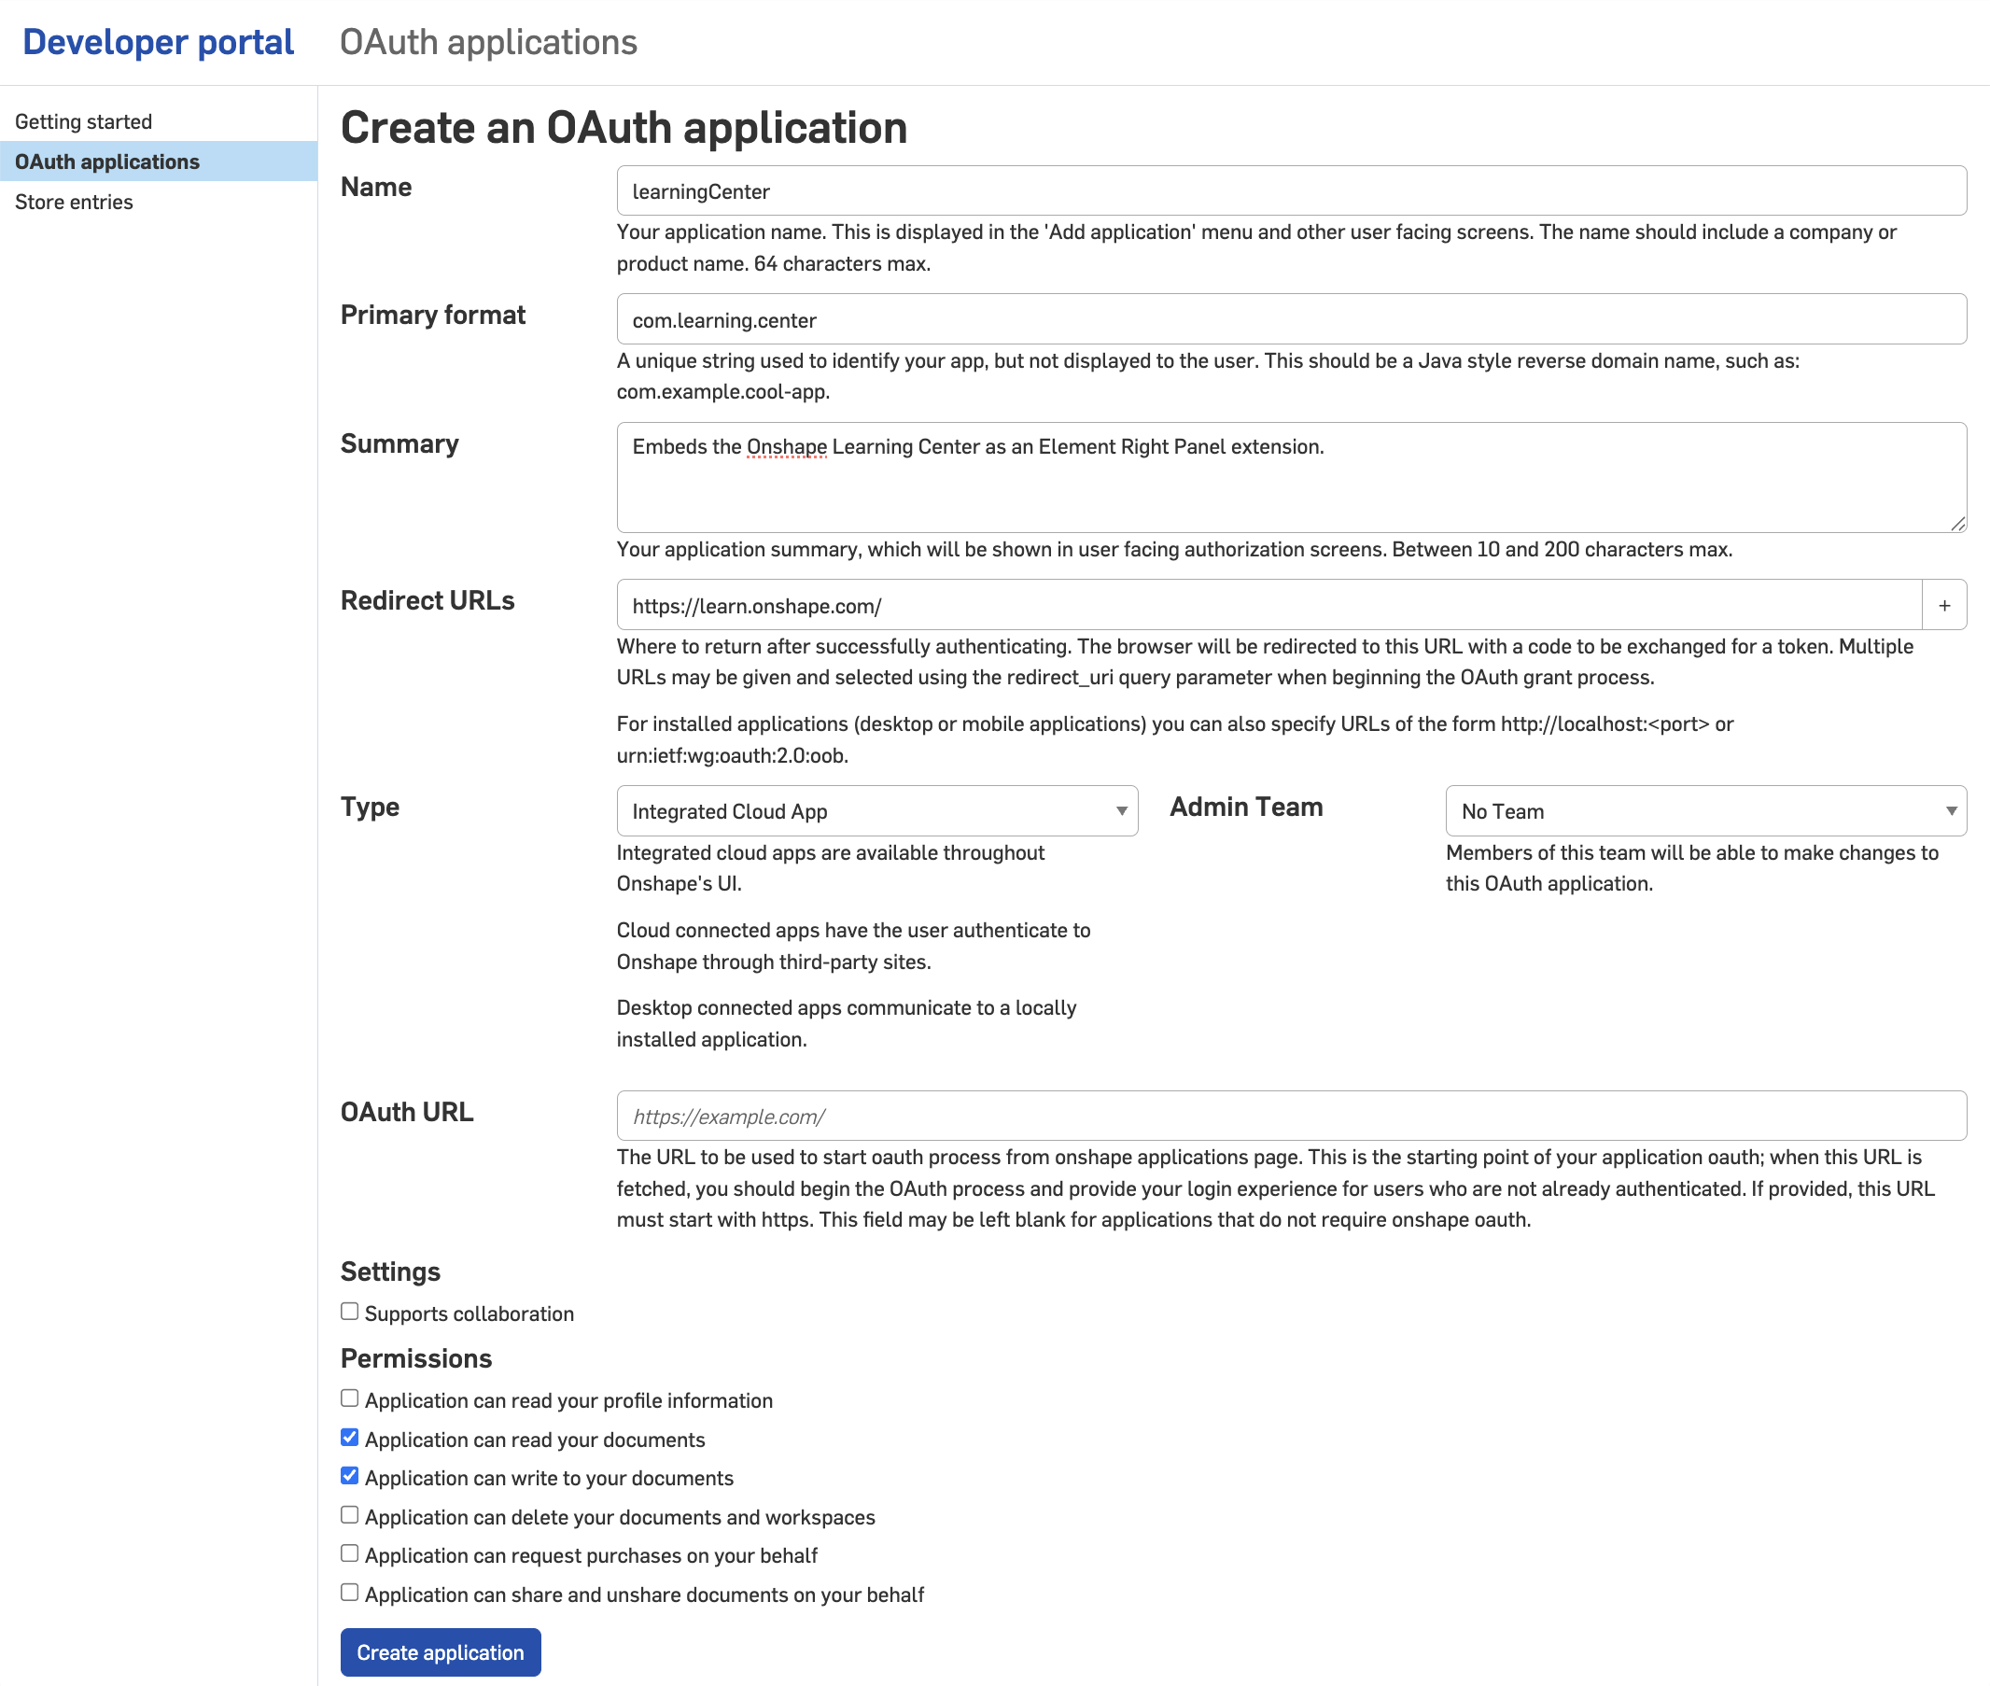Open the Type dropdown arrow
The height and width of the screenshot is (1686, 1990).
coord(1121,810)
